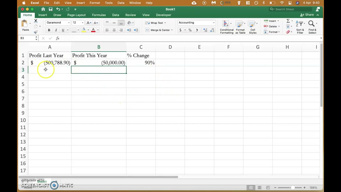This screenshot has width=341, height=192.
Task: Toggle Bold formatting
Action: (x=49, y=30)
